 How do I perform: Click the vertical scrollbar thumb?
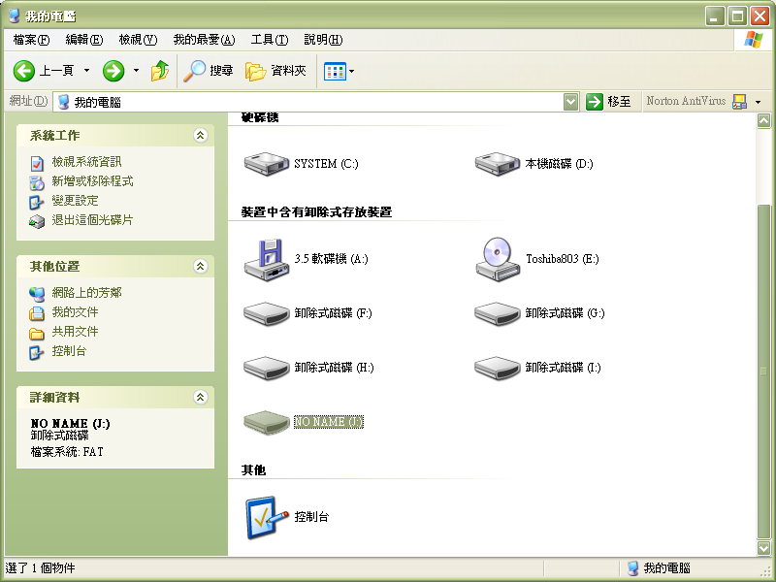coord(763,372)
